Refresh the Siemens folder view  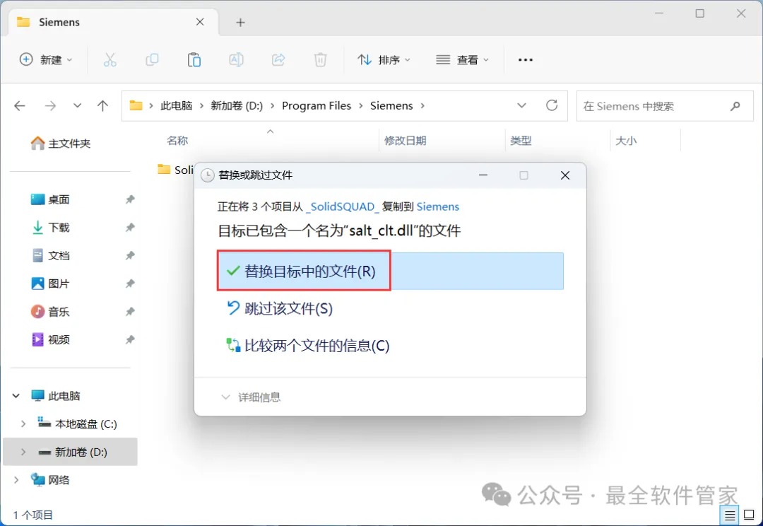[552, 105]
